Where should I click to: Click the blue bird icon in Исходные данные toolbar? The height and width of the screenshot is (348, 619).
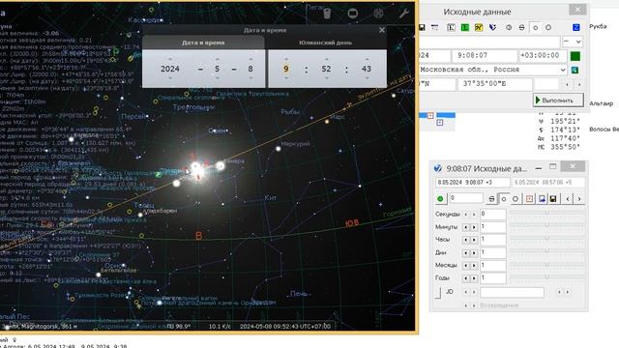[x=492, y=28]
